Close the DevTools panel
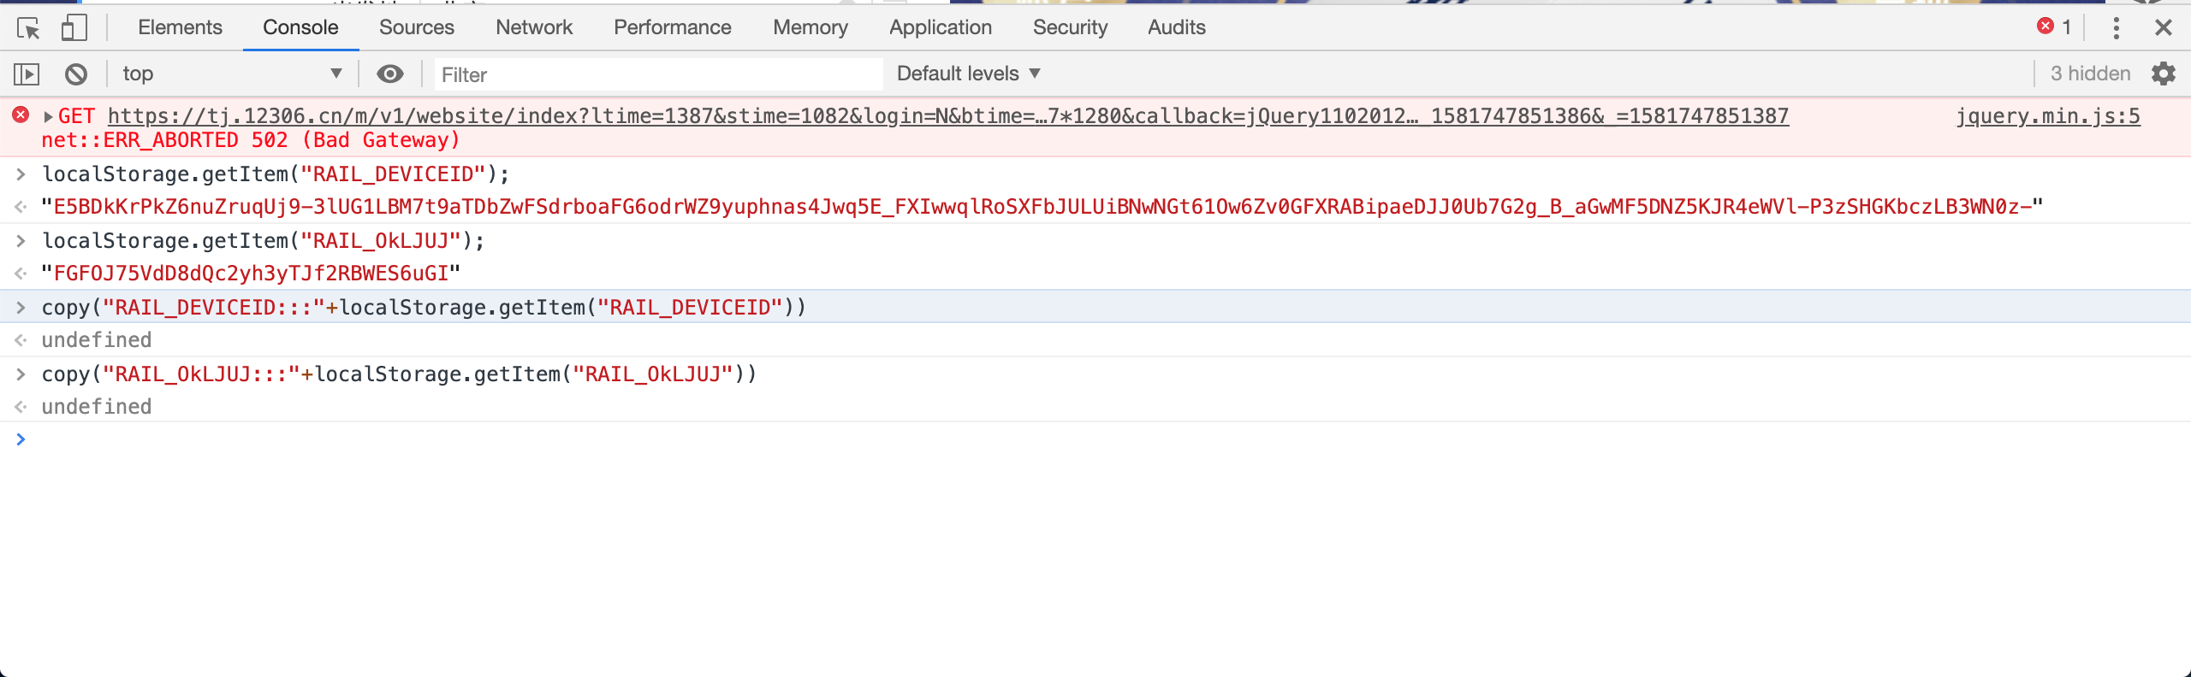The height and width of the screenshot is (677, 2191). tap(2163, 28)
